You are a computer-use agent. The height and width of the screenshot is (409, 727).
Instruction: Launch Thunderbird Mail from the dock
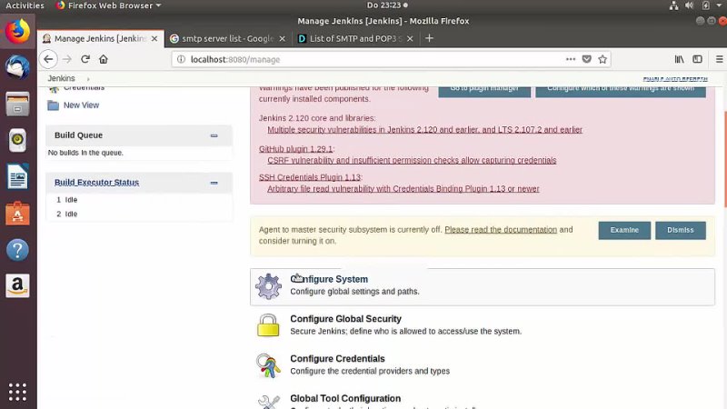(17, 67)
